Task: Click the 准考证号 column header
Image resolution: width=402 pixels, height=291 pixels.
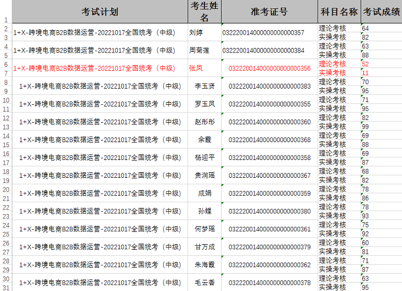Action: pyautogui.click(x=269, y=12)
